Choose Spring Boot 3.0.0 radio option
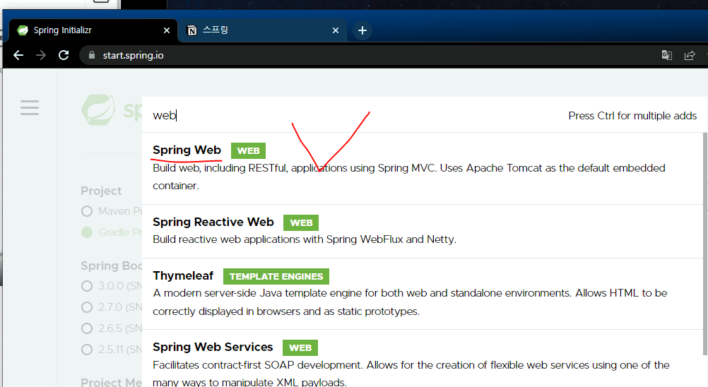Viewport: 708px width, 387px height. pos(87,286)
